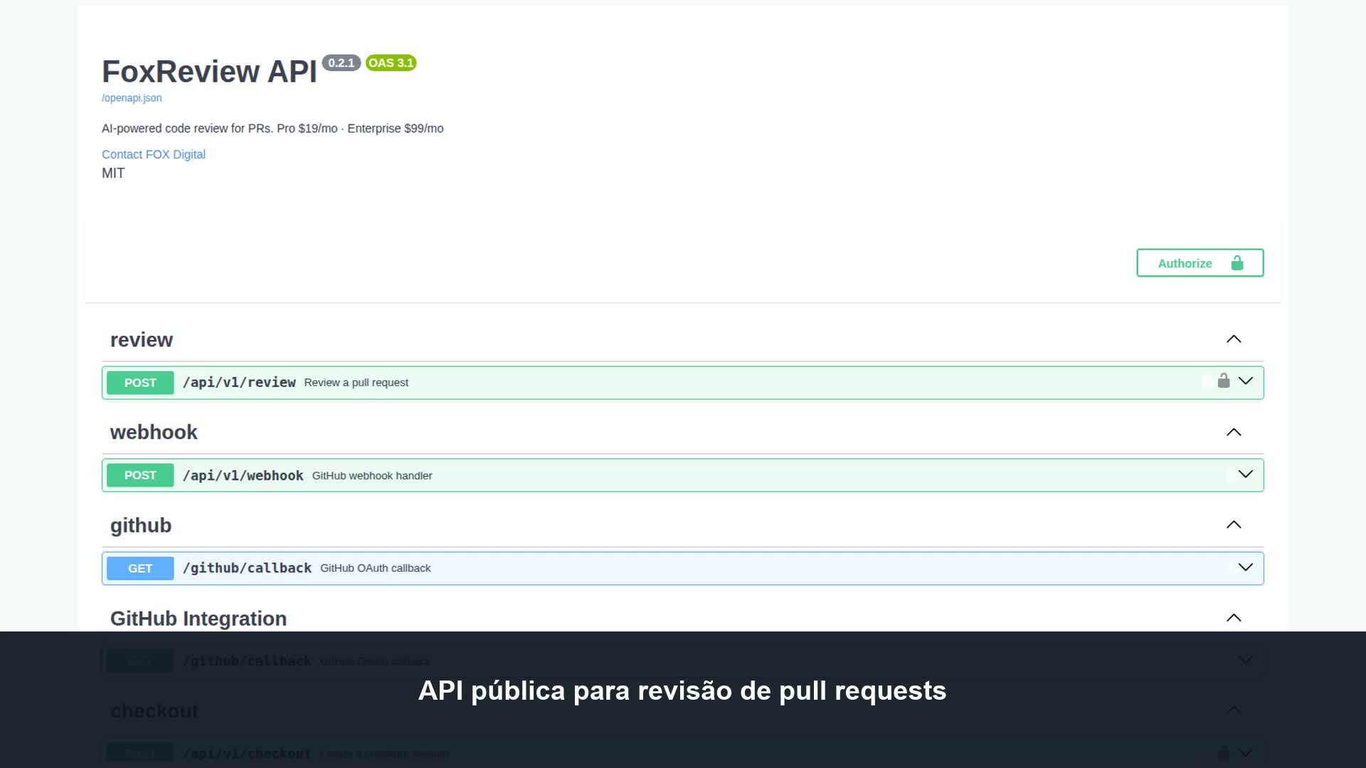Click the 'Review a pull request' summary
This screenshot has width=1366, height=768.
click(x=356, y=383)
